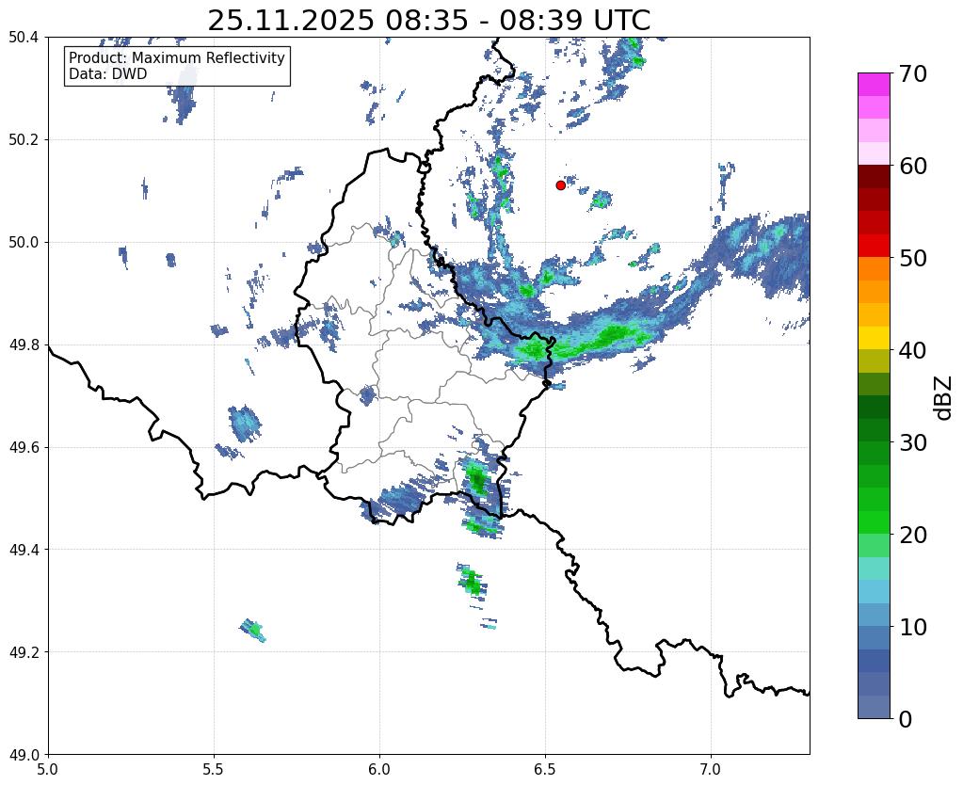Click the latitude axis label 49.8
963x785 pixels.
click(x=24, y=344)
